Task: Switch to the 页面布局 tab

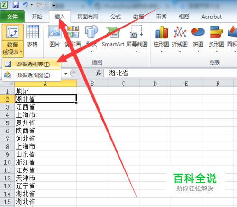Action: pos(88,17)
